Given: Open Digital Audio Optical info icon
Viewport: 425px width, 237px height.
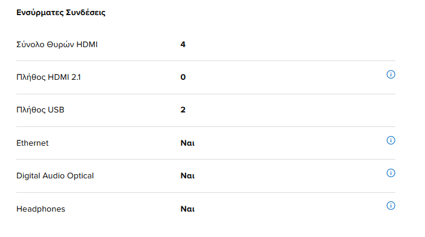Looking at the screenshot, I should coord(391,173).
